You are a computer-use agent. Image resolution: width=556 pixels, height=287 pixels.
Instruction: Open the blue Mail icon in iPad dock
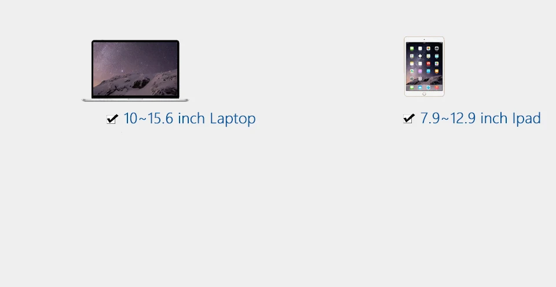420,87
